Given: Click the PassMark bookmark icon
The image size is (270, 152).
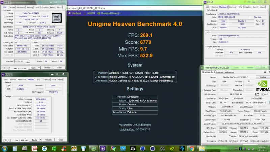Looking at the screenshot, I should (70, 13).
